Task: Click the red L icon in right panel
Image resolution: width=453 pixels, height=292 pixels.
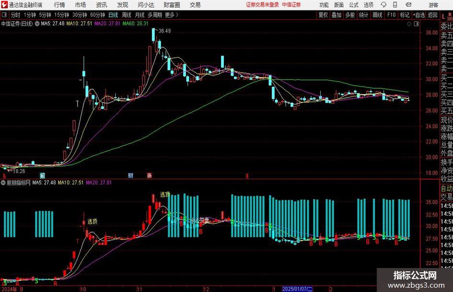Action: coord(443,17)
